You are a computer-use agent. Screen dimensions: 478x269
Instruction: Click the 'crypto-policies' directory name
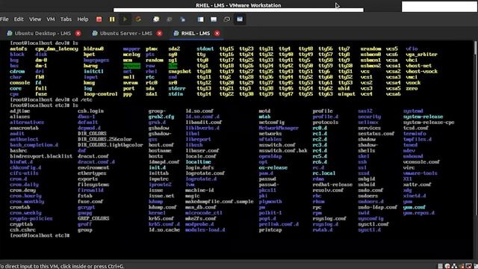pyautogui.click(x=31, y=219)
